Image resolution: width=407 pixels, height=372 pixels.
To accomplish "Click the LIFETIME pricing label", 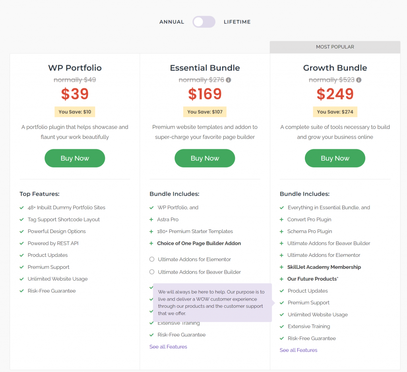I will (237, 22).
